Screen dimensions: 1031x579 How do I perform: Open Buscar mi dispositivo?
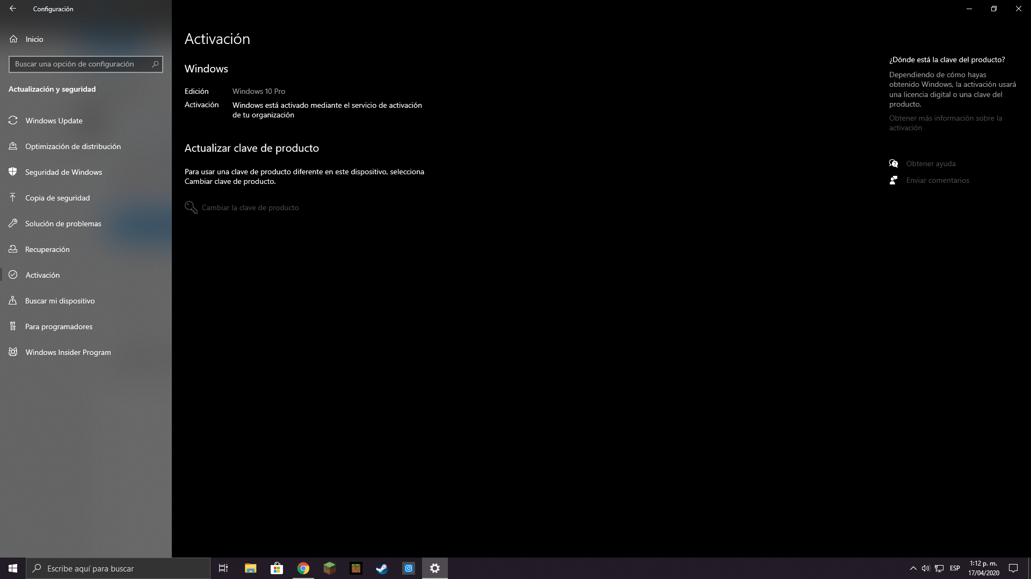click(x=60, y=301)
